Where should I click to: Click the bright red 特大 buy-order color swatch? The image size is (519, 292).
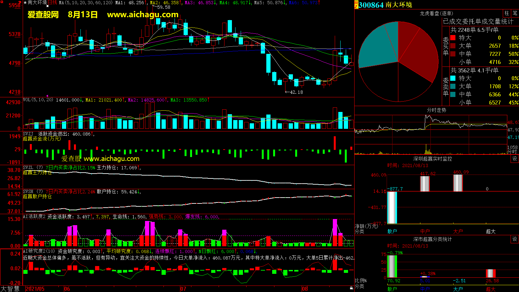[x=453, y=38]
